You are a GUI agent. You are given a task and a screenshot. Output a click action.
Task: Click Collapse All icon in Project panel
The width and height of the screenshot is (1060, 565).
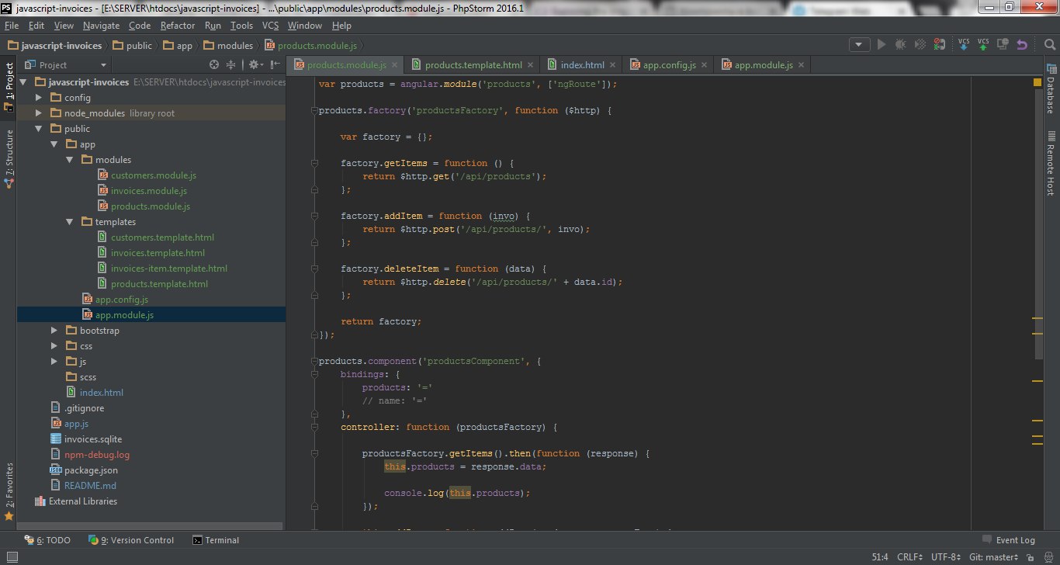click(x=230, y=65)
